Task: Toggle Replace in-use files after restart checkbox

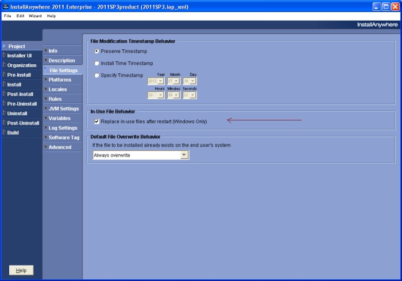Action: pos(96,122)
